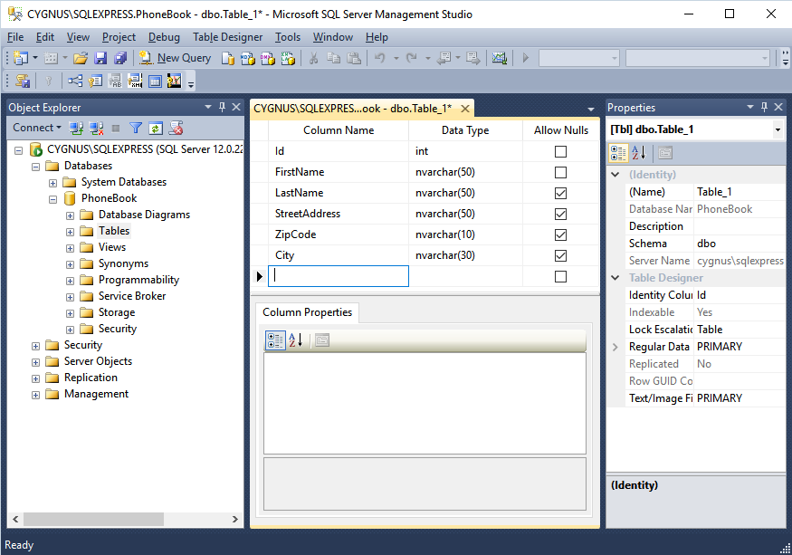Click the Database Engine Query icon

click(228, 59)
